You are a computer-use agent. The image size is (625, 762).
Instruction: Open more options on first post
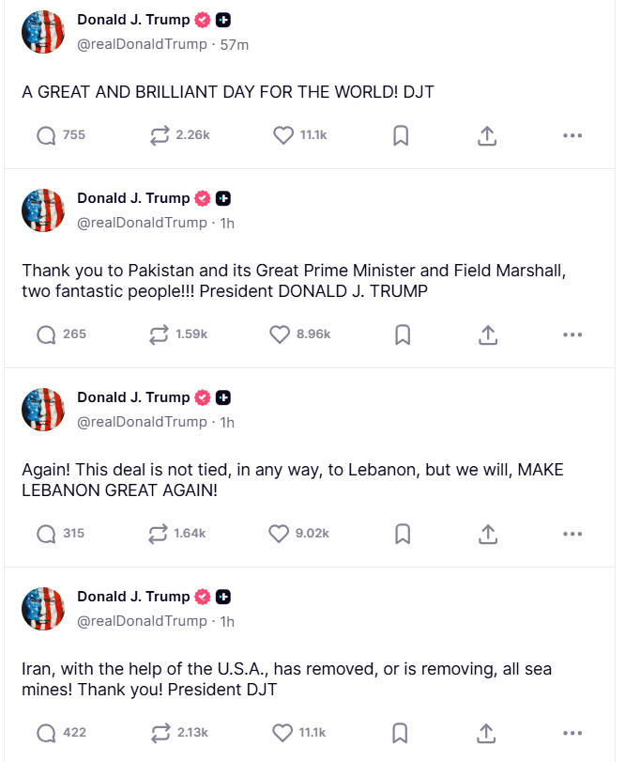click(572, 135)
